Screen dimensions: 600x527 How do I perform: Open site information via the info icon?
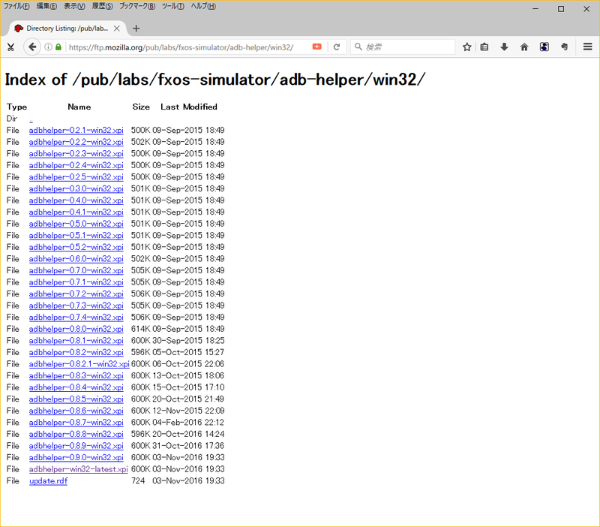point(48,47)
